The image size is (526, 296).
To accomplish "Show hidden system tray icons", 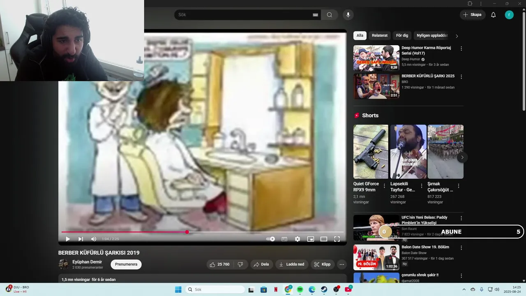I will (464, 289).
